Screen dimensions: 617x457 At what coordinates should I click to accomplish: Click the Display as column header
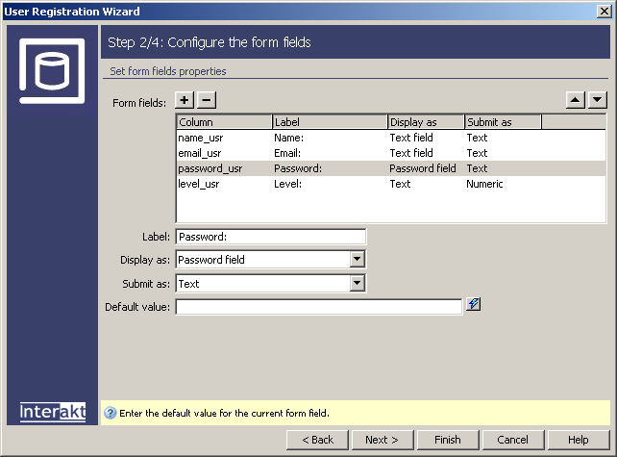(426, 122)
